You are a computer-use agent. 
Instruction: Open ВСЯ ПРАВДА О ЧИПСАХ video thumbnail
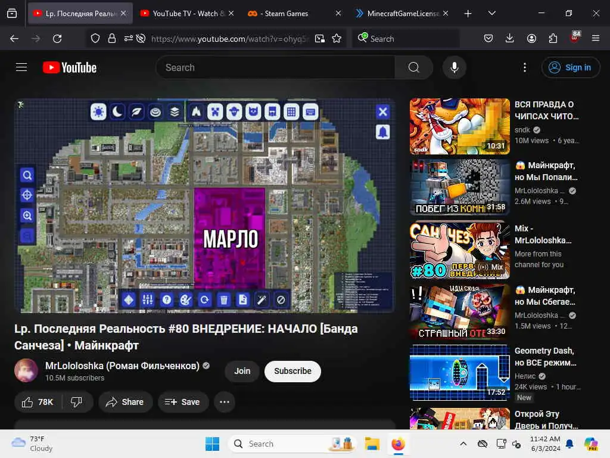(x=459, y=126)
